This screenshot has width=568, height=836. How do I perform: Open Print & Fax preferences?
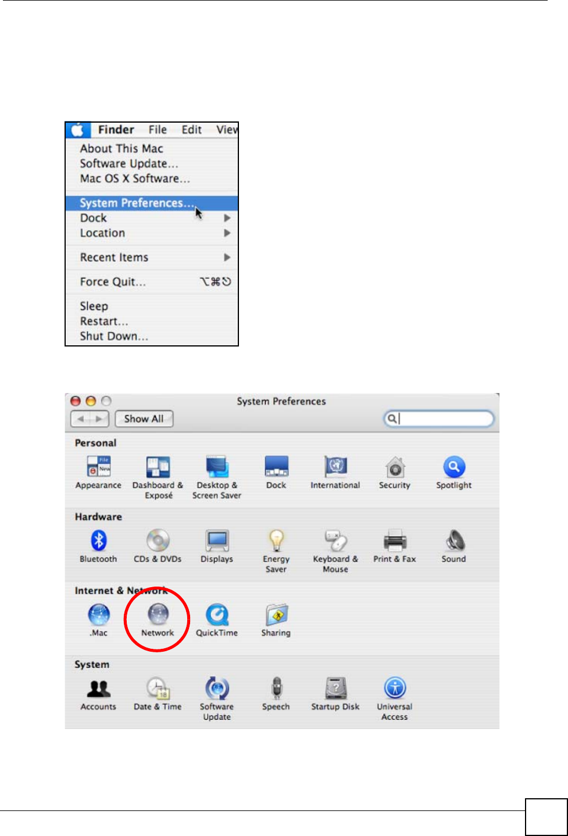[x=395, y=546]
